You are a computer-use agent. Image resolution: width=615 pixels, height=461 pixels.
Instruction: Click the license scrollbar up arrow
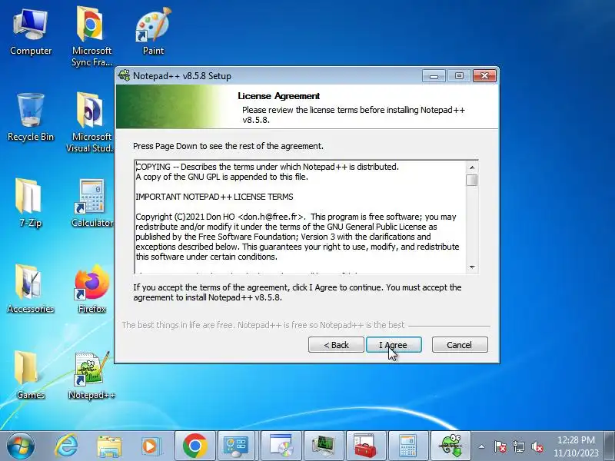(472, 167)
